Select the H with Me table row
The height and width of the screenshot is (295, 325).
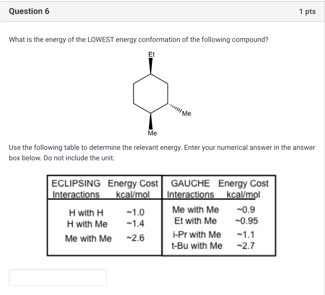110,224
